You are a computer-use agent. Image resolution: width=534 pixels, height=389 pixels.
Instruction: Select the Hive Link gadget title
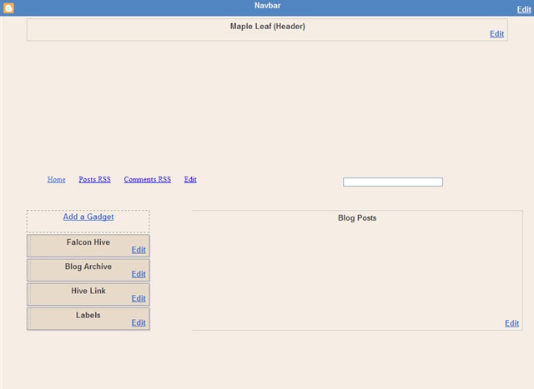pos(88,291)
